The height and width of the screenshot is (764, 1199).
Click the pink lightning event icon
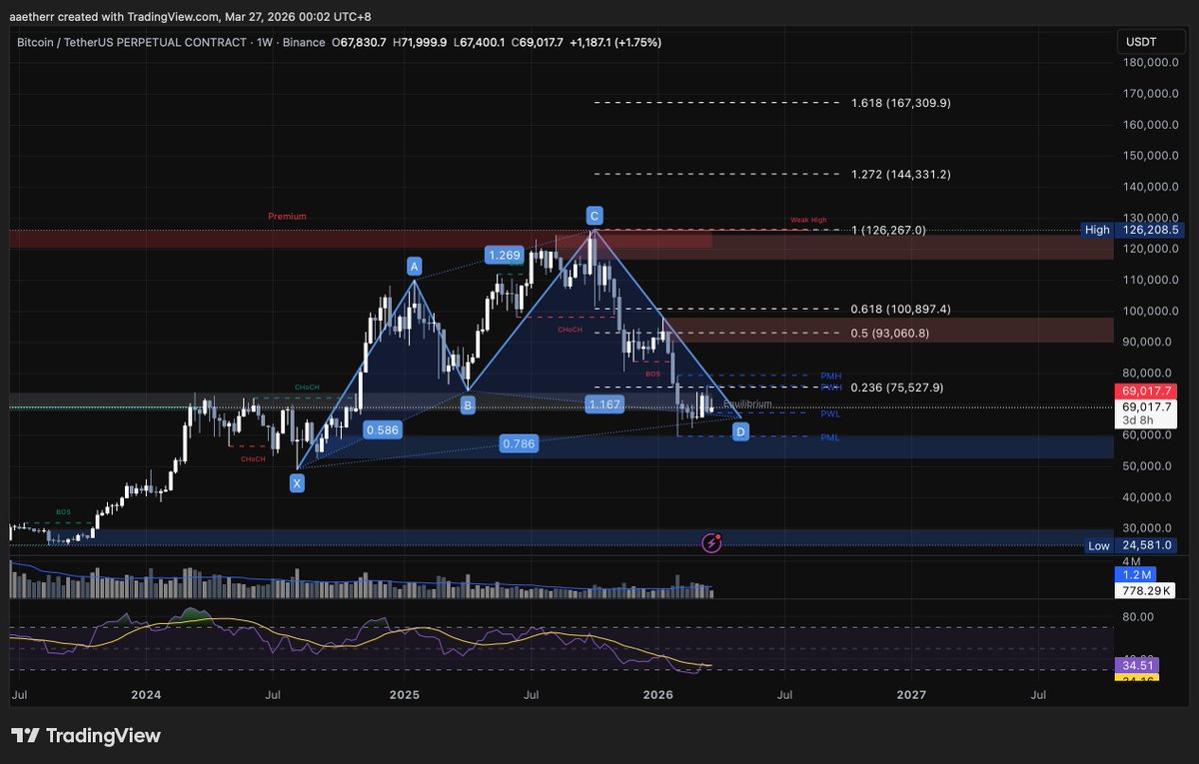712,542
